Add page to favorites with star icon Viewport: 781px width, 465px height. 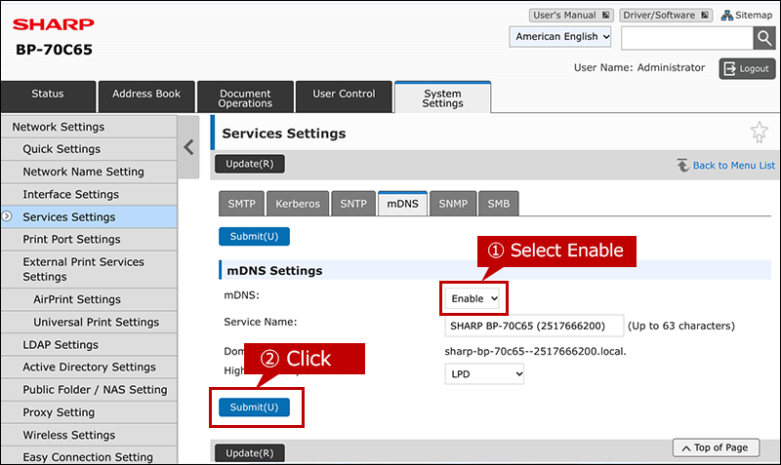[760, 133]
